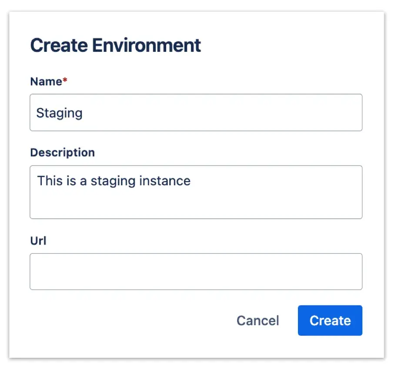395x367 pixels.
Task: Click the Description label
Action: click(x=62, y=152)
